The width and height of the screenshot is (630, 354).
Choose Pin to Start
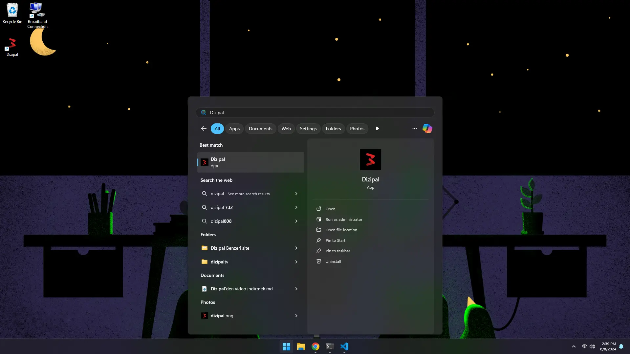(335, 240)
